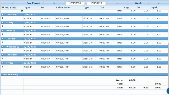
Task: Collapse Thursday 10/15/2020 section
Action: [3, 55]
